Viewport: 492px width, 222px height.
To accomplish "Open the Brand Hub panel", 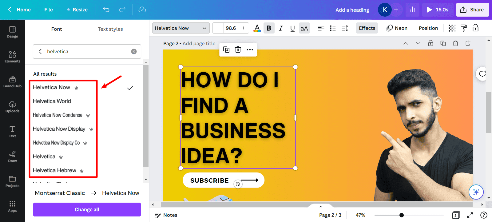I will coord(12,81).
